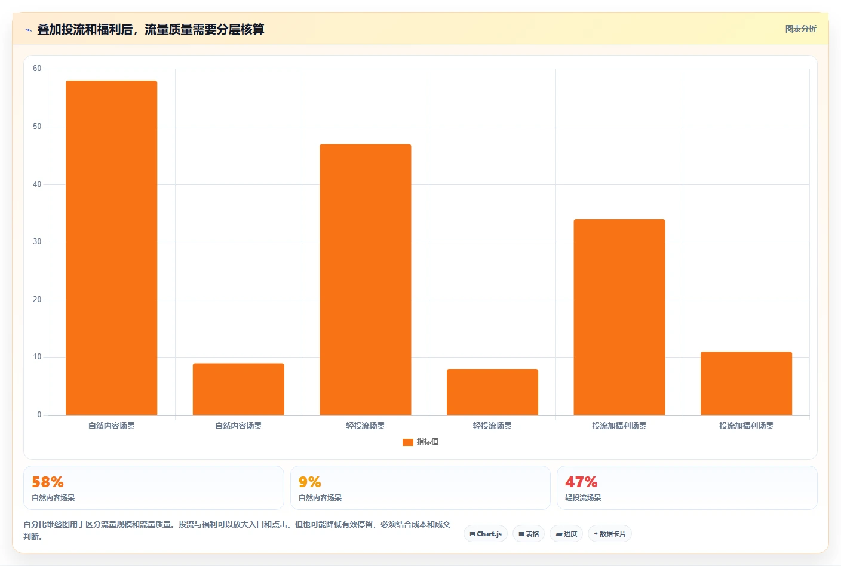Open the 图表分析 label in header
Screen dimensions: 841x566
point(800,29)
